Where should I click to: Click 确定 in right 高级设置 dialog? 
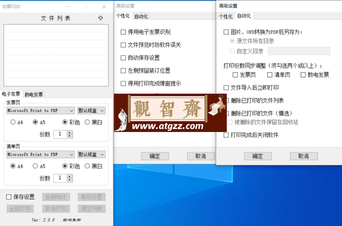click(x=258, y=156)
